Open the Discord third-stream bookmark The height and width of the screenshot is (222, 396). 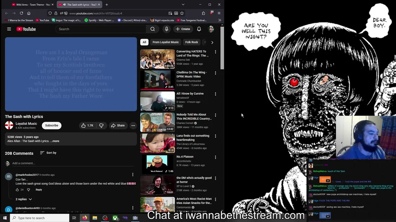click(132, 20)
